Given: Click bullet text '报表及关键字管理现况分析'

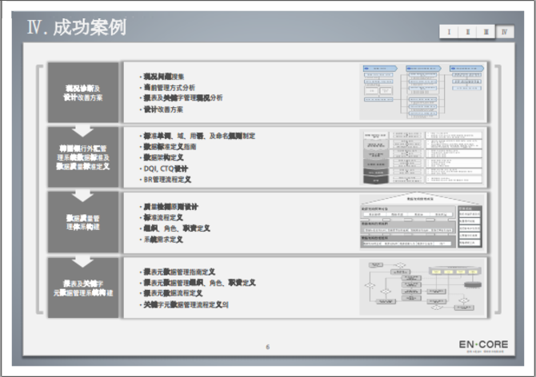Looking at the screenshot, I should 183,98.
